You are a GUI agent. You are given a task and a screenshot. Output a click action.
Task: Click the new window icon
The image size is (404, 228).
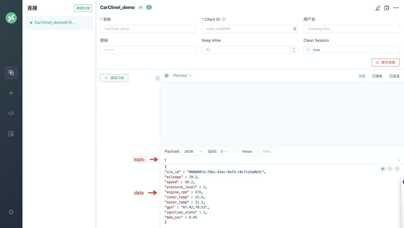click(x=386, y=8)
